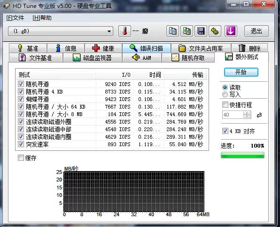This screenshot has width=280, height=227.
Task: Click the MB/秒 graph area
Action: [x=134, y=192]
